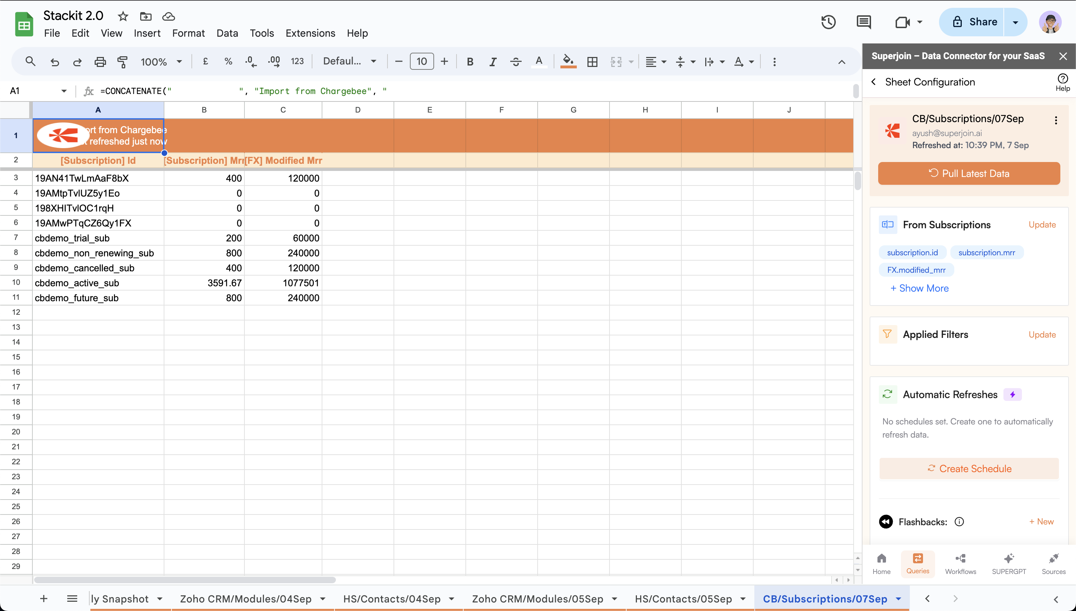
Task: Open version history clock icon
Action: [x=828, y=22]
